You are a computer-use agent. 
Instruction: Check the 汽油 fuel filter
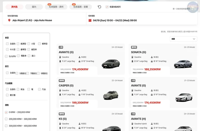tap(39, 89)
